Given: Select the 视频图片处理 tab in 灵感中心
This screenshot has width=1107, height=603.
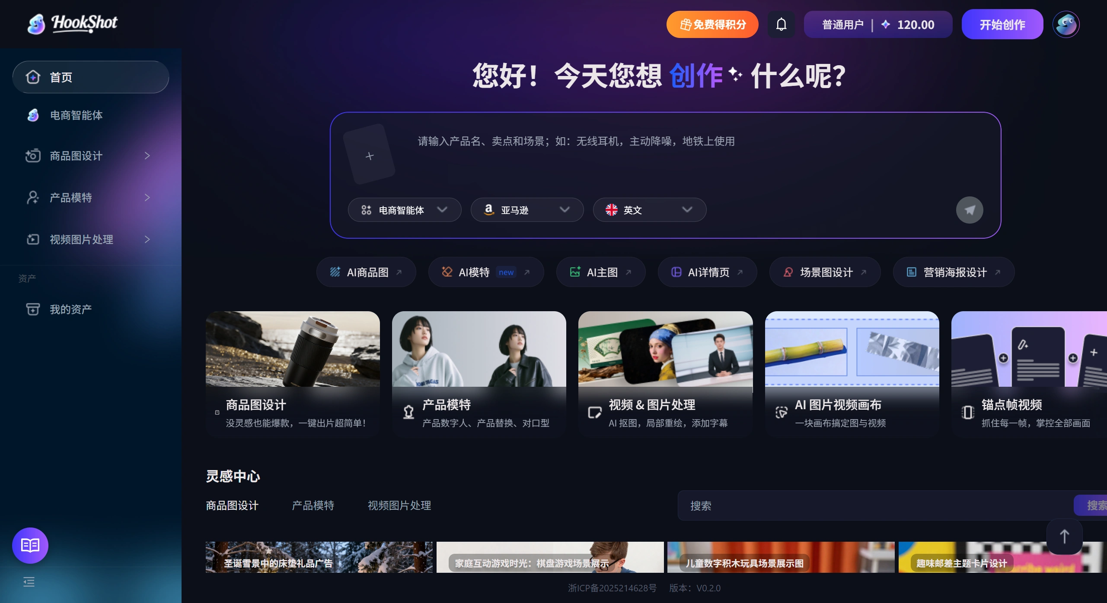Looking at the screenshot, I should click(399, 505).
